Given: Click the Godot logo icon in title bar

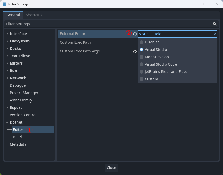Looking at the screenshot, I should [x=4, y=4].
